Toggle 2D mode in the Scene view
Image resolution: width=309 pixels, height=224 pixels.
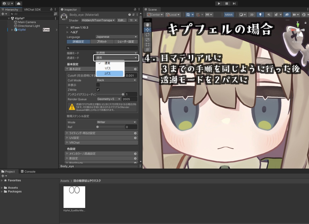click(252, 14)
